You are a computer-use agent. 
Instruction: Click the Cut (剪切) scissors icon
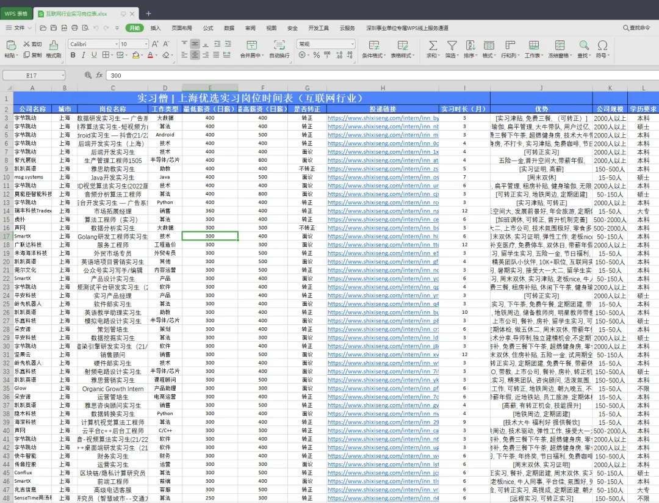pos(27,44)
